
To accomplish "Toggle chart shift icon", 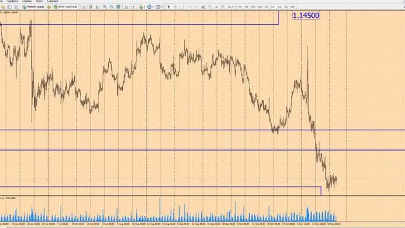I will (133, 7).
